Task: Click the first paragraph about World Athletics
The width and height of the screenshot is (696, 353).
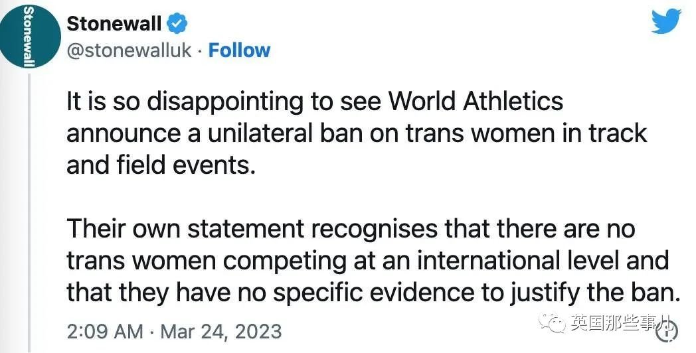Action: click(357, 133)
